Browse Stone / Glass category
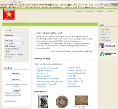Image resolution: width=118 pixels, height=109 pixels. 72,68
